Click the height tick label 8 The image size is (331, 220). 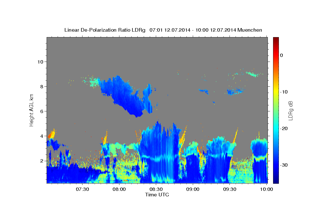pyautogui.click(x=42, y=86)
